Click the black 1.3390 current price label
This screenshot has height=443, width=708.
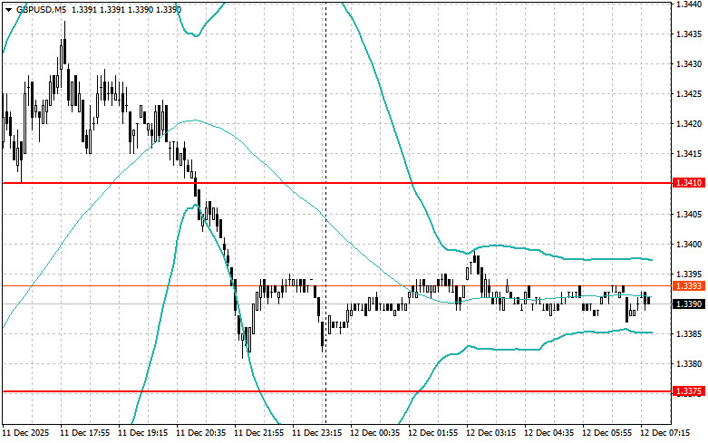click(688, 304)
